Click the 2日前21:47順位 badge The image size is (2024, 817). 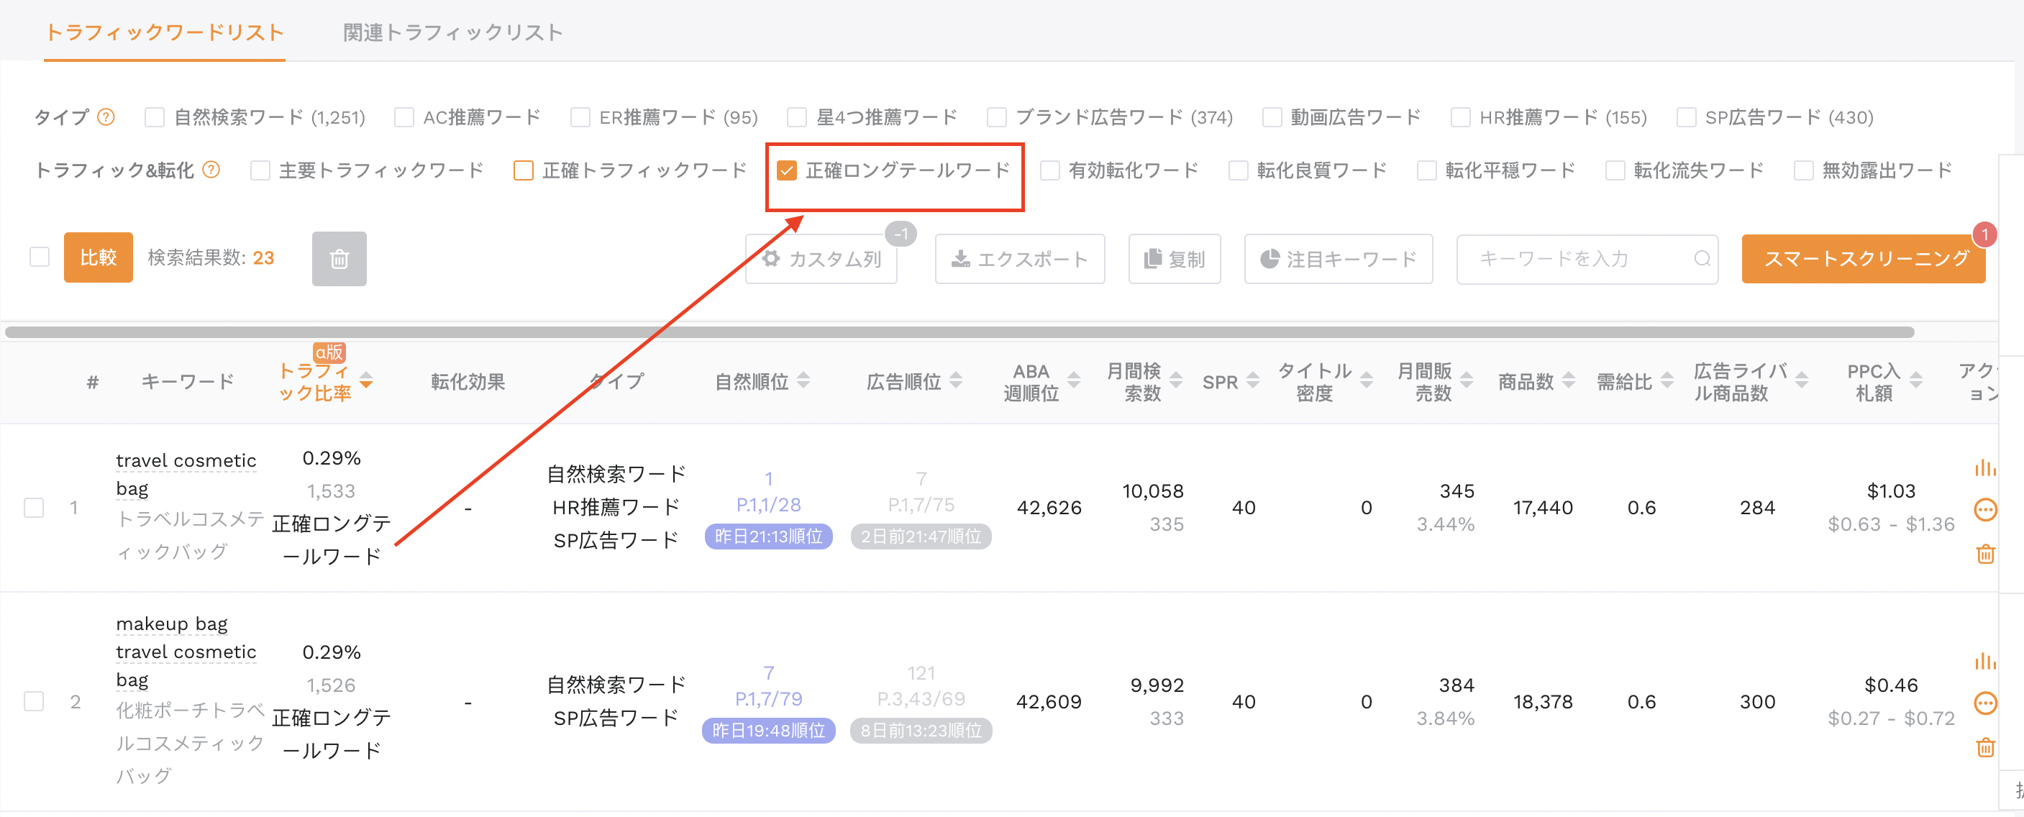[921, 537]
